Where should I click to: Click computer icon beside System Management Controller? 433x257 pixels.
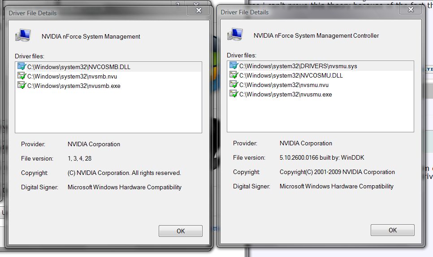point(235,35)
